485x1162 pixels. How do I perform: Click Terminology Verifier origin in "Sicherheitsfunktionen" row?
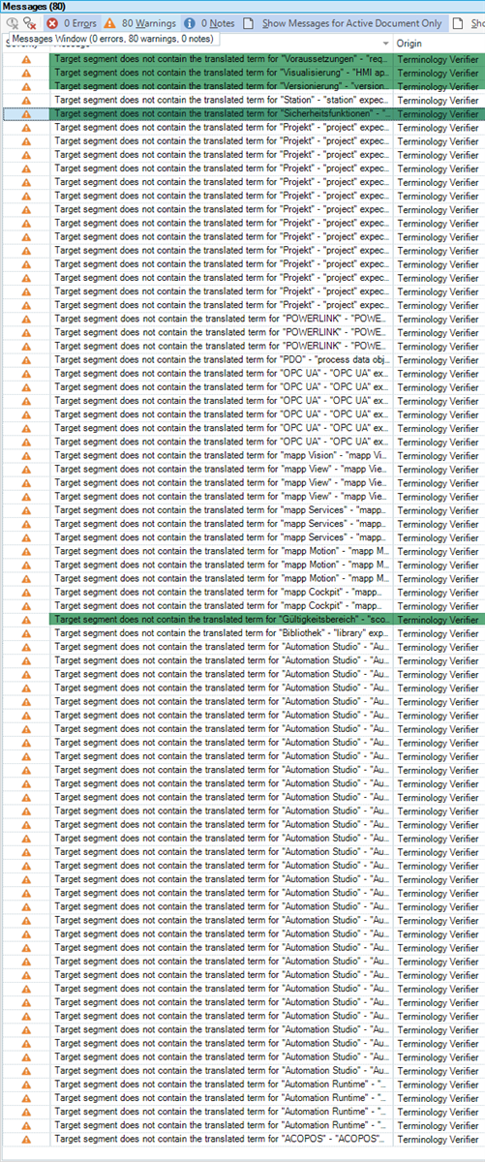(x=439, y=113)
